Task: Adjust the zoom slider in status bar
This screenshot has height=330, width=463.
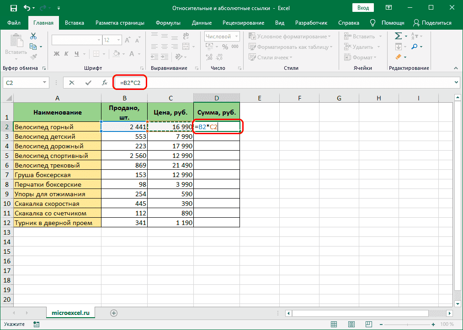Action: pos(408,325)
